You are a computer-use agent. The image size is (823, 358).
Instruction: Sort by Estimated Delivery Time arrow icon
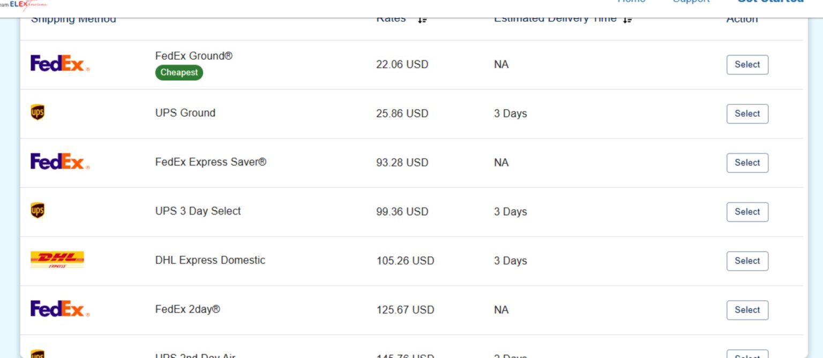627,20
